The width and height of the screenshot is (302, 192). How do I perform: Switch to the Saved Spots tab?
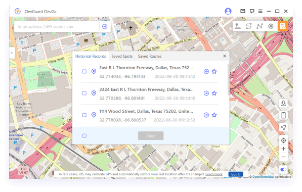122,56
